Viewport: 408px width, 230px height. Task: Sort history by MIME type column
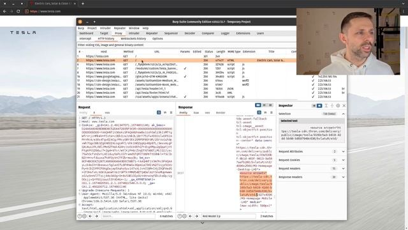(x=234, y=52)
